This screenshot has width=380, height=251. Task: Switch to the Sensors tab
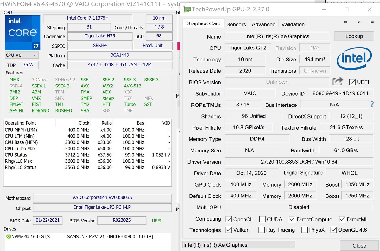click(236, 24)
